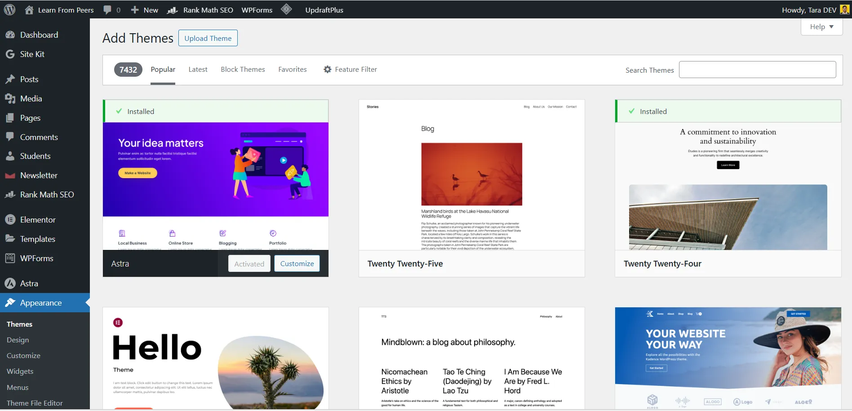Open Design submenu link
Screen dimensions: 852x411
(x=18, y=340)
